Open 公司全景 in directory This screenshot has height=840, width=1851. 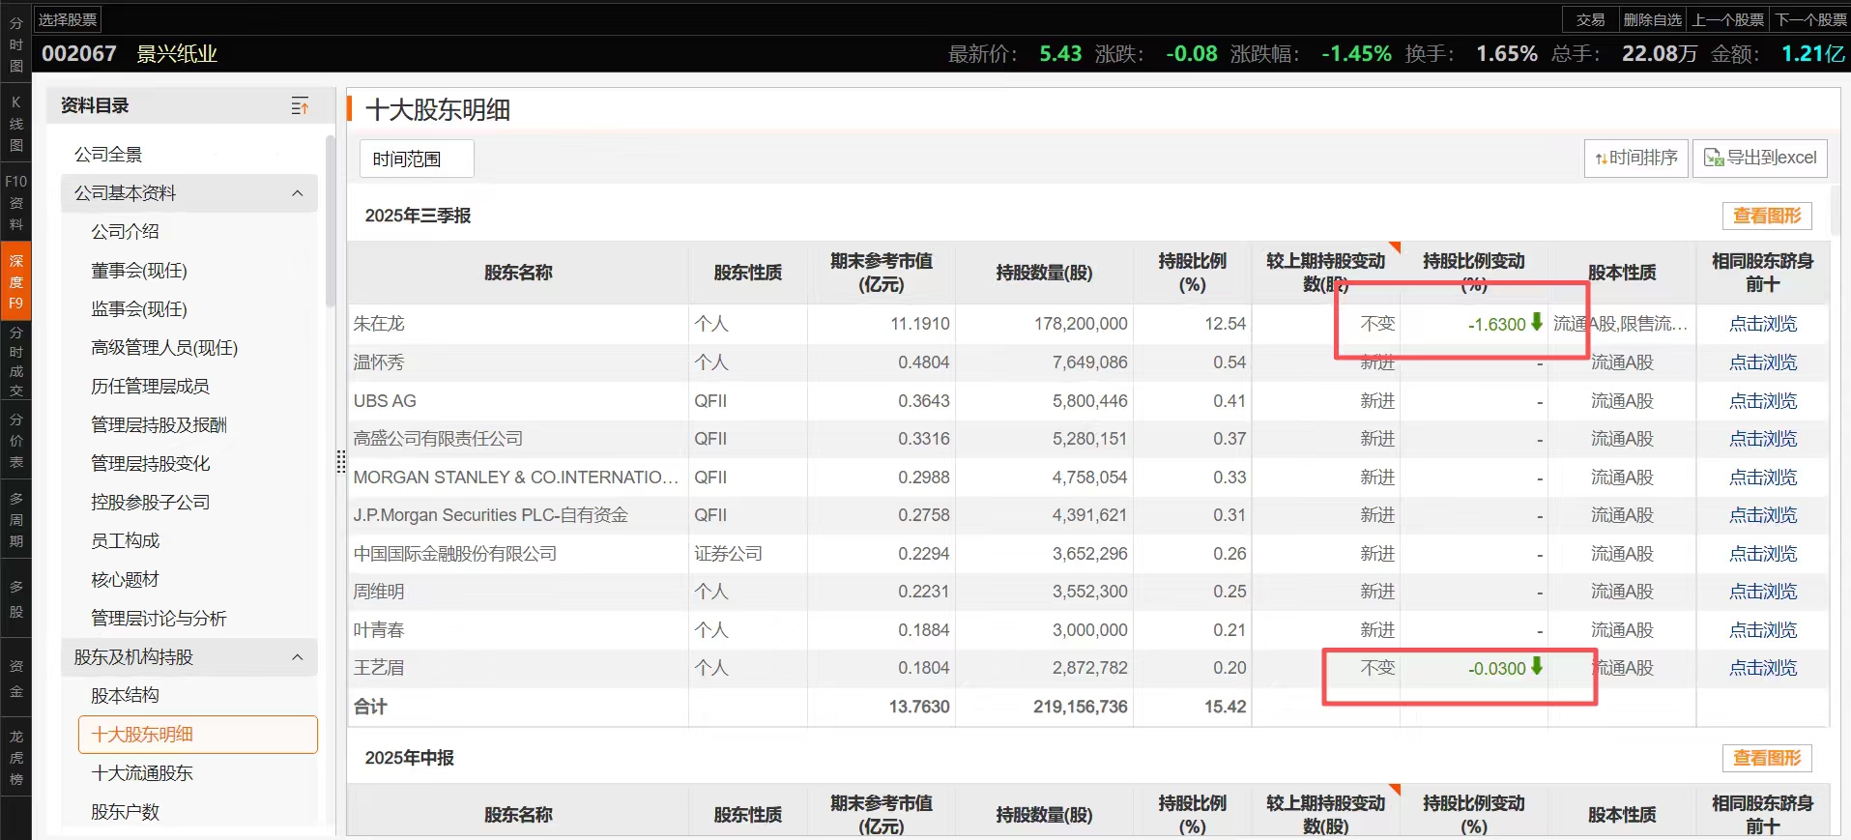coord(108,155)
